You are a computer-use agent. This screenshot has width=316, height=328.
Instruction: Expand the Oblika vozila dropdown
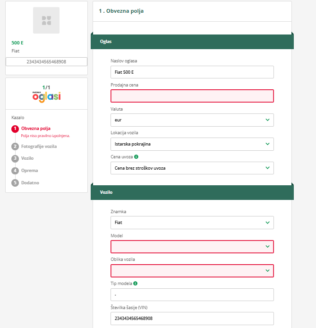click(192, 271)
